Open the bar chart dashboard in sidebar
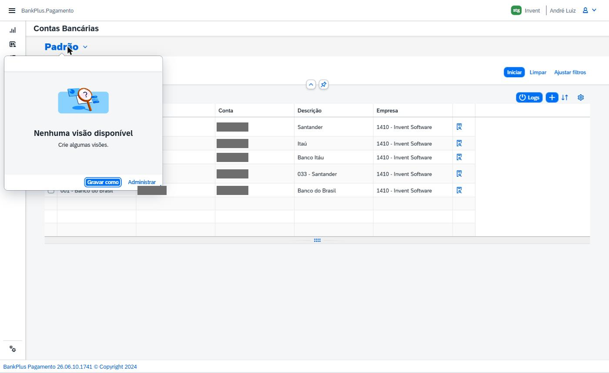 [x=13, y=30]
